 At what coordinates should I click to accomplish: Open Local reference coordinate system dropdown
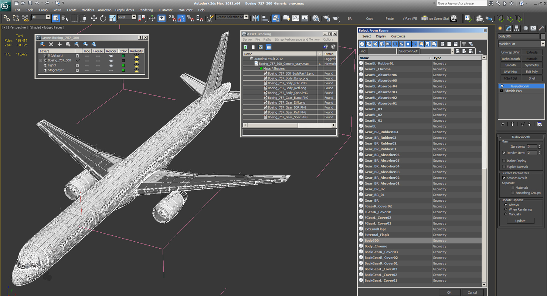click(127, 17)
